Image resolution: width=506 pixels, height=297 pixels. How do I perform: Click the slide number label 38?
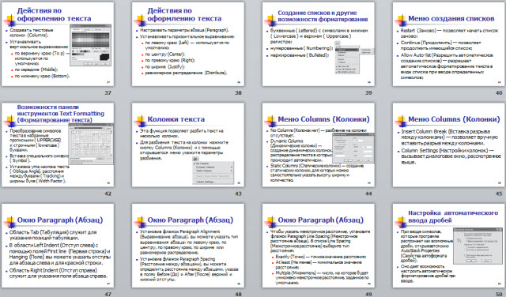pyautogui.click(x=238, y=93)
